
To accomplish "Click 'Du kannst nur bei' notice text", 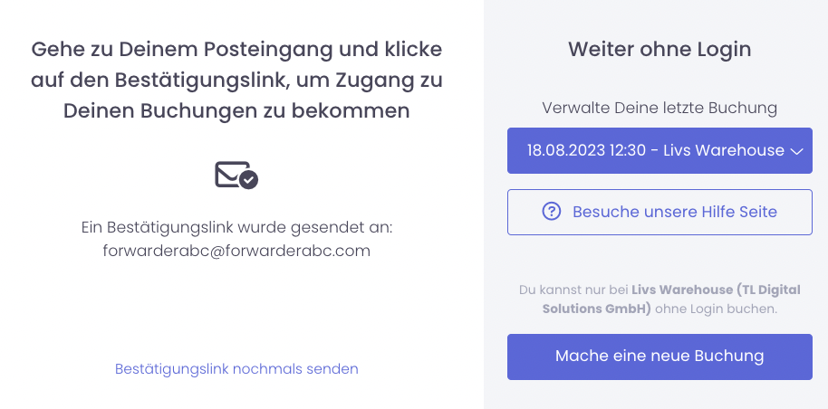I will [573, 290].
